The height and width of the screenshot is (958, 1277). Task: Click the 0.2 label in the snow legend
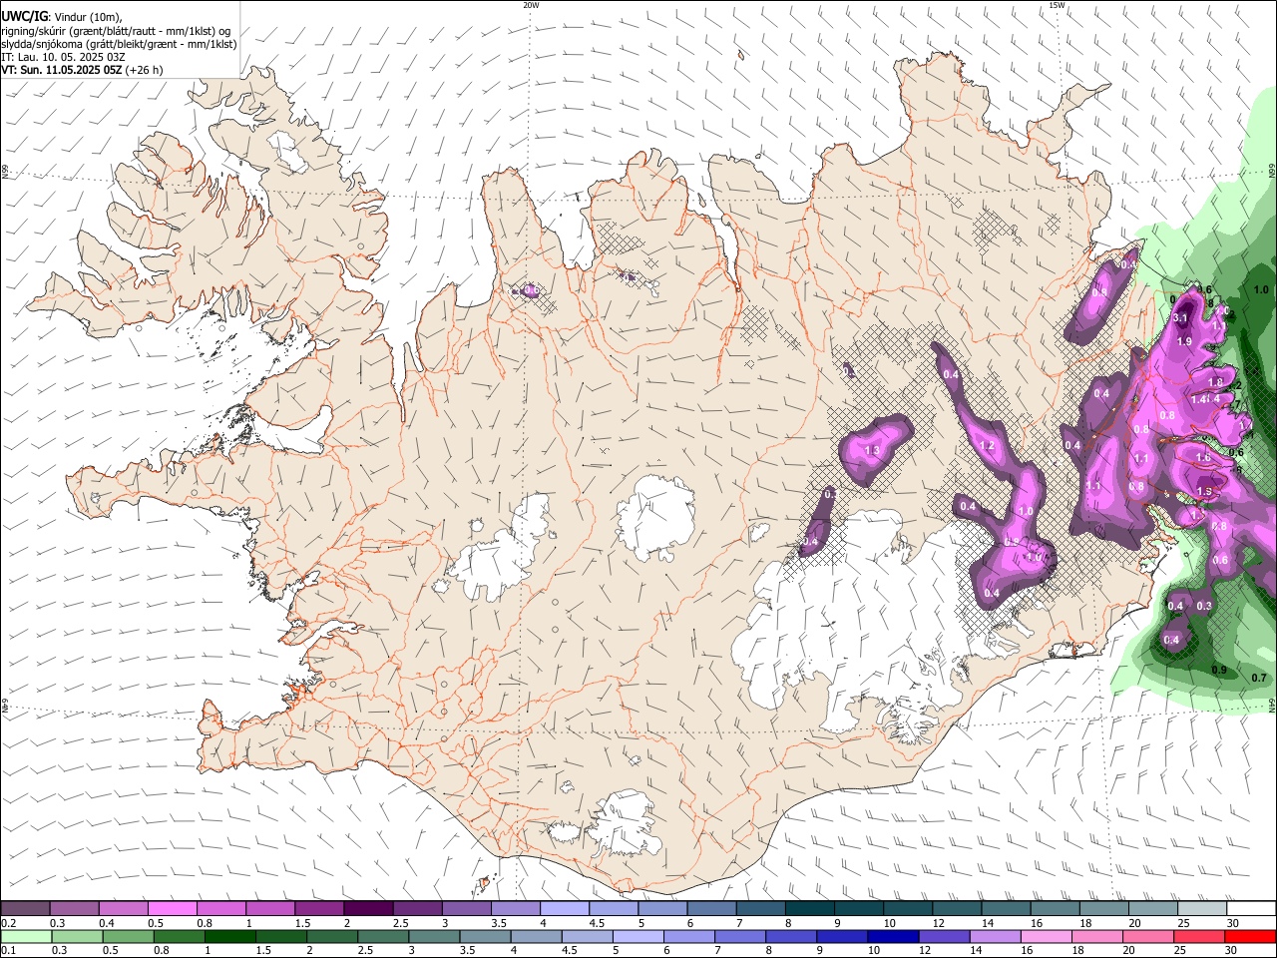click(9, 923)
